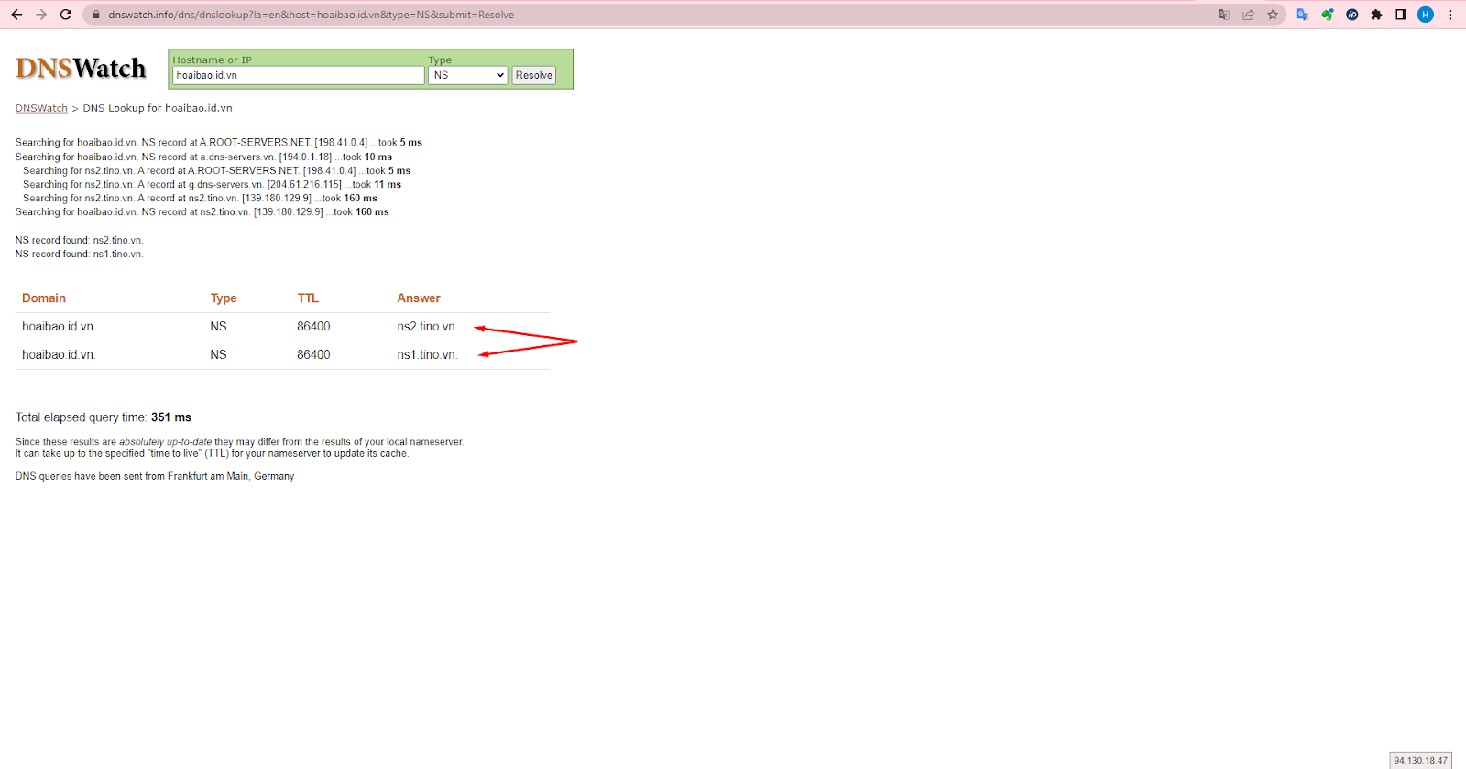
Task: Select the 'absolutely up-to-date' notice text
Action: click(165, 442)
